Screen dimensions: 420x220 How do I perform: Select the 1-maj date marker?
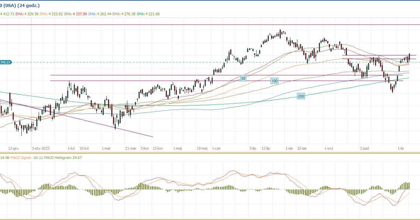point(177,148)
